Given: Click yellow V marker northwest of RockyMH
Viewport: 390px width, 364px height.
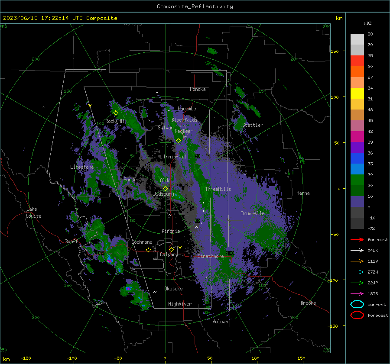Looking at the screenshot, I should coord(90,106).
